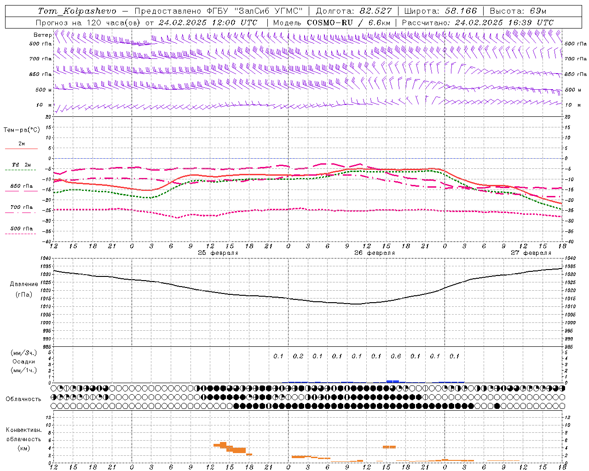Click the Давление pressure panel label
The image size is (589, 471).
tap(23, 284)
